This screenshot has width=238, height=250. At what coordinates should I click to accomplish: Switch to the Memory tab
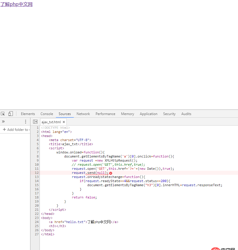point(127,114)
